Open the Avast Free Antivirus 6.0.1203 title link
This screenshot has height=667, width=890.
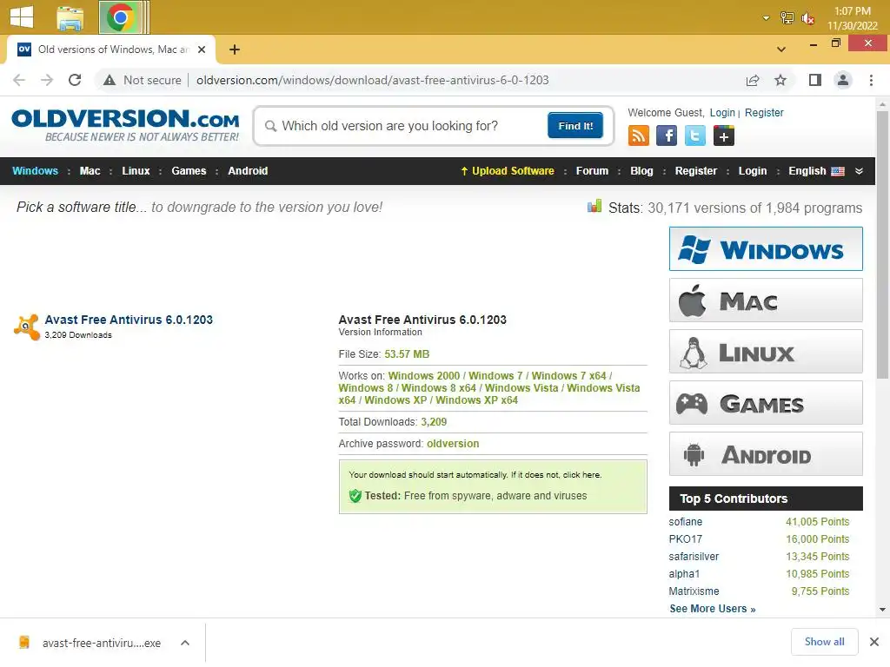pyautogui.click(x=129, y=320)
